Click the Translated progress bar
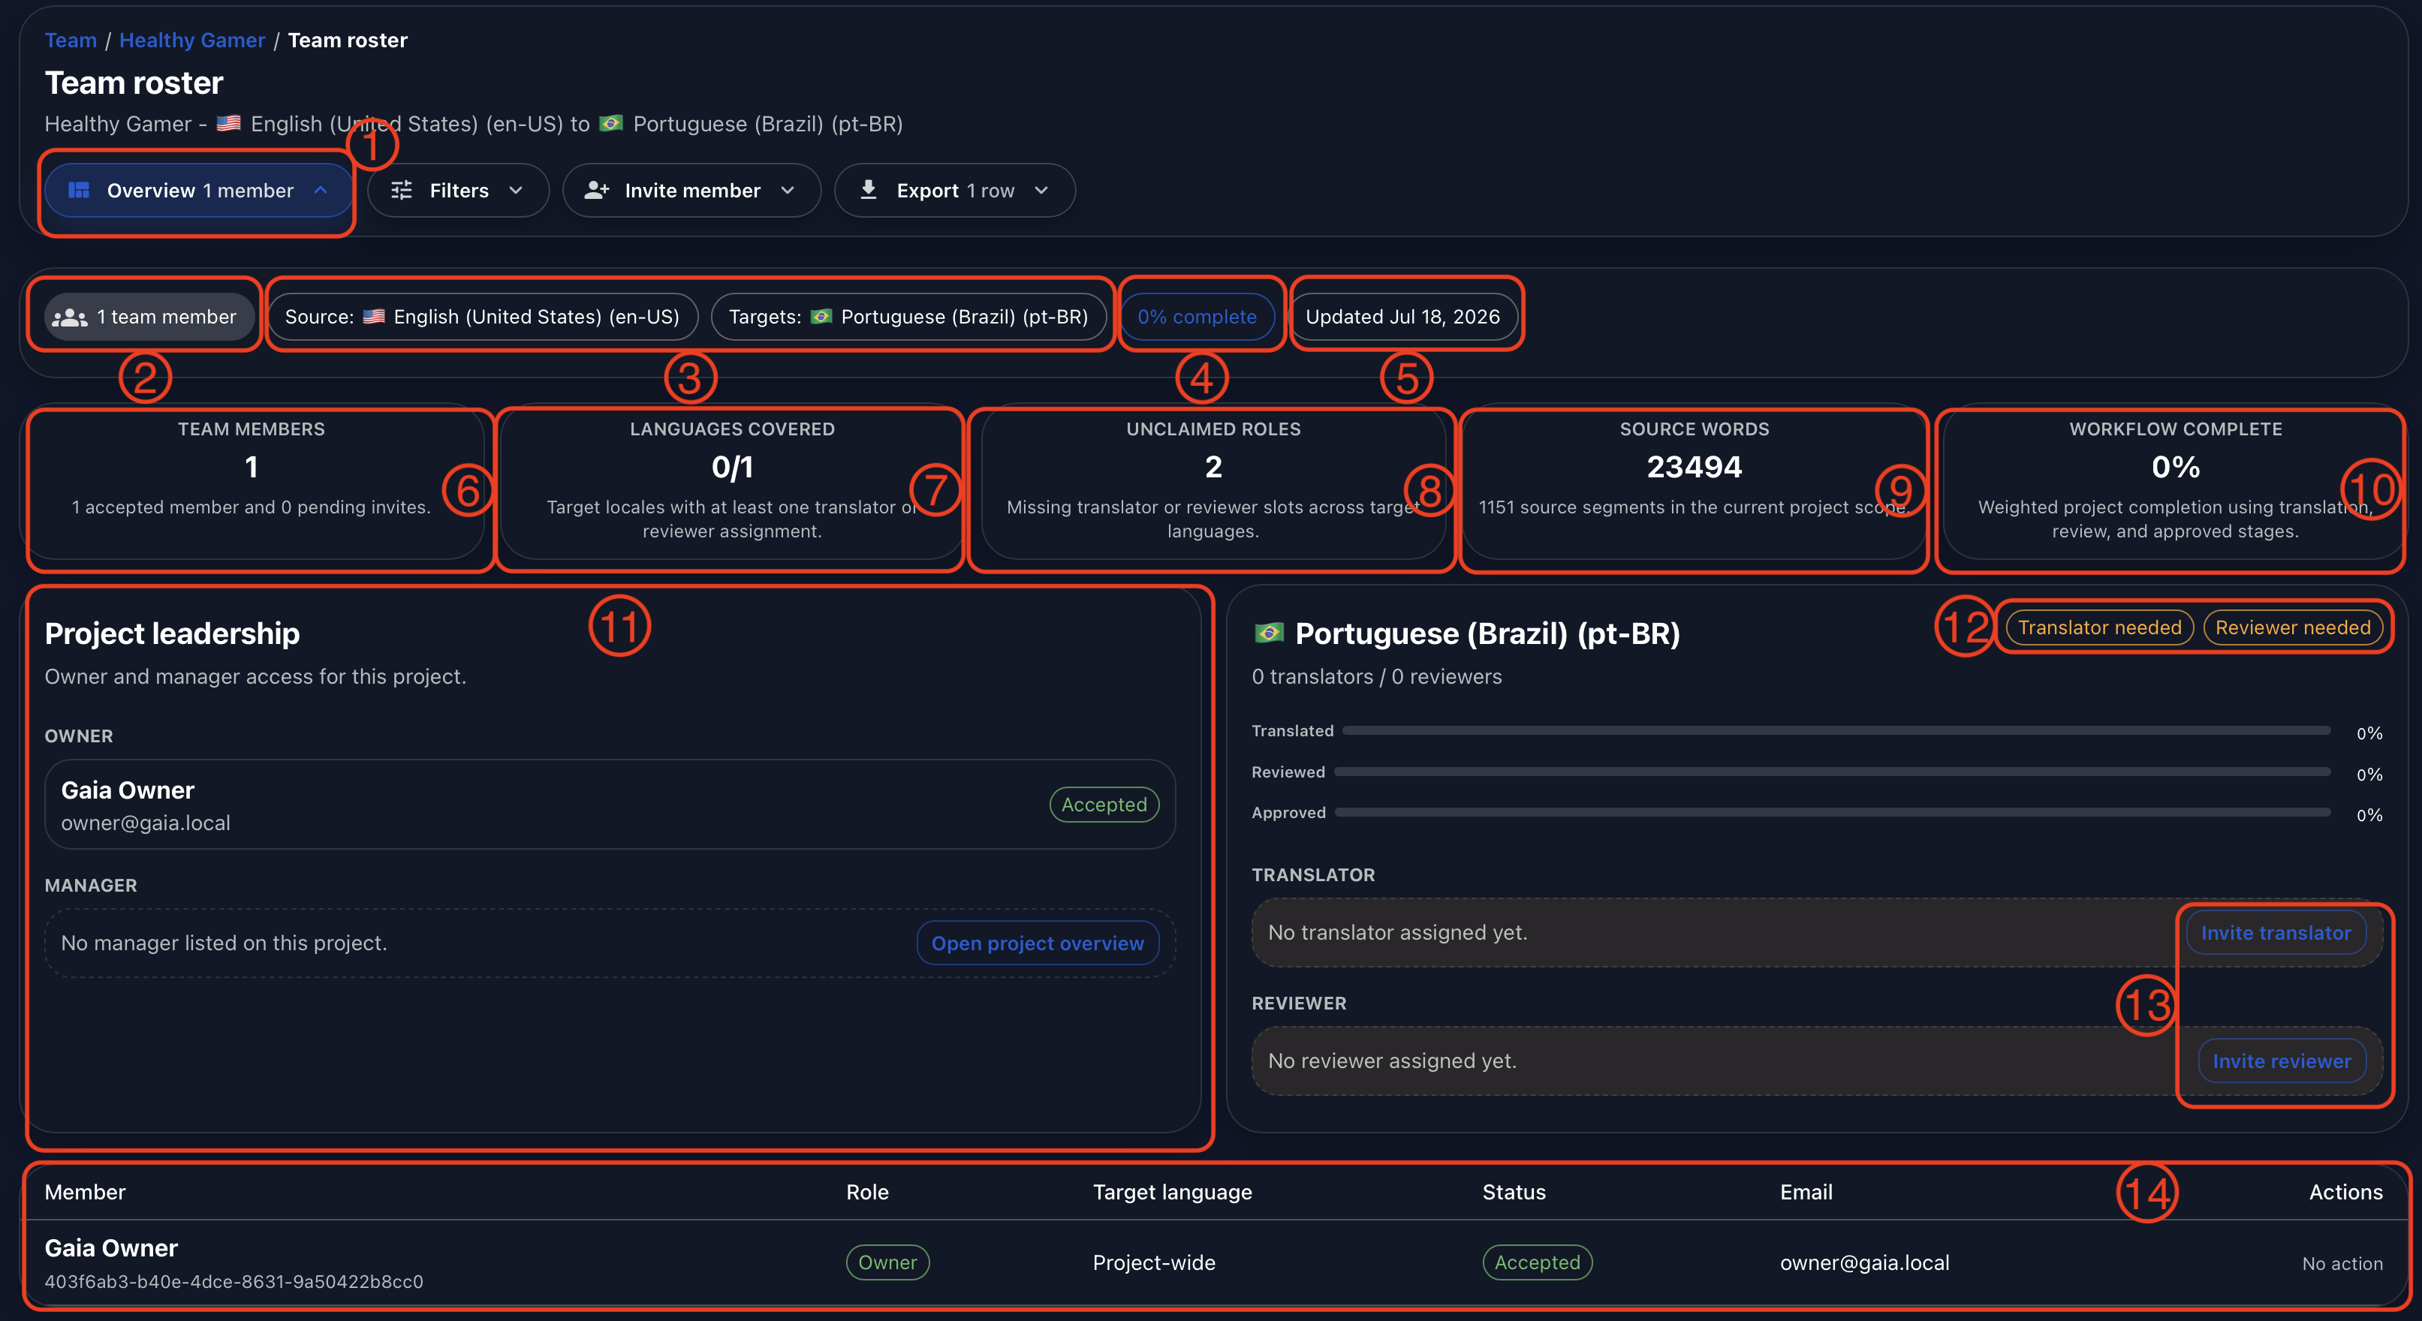2422x1321 pixels. [x=1836, y=730]
